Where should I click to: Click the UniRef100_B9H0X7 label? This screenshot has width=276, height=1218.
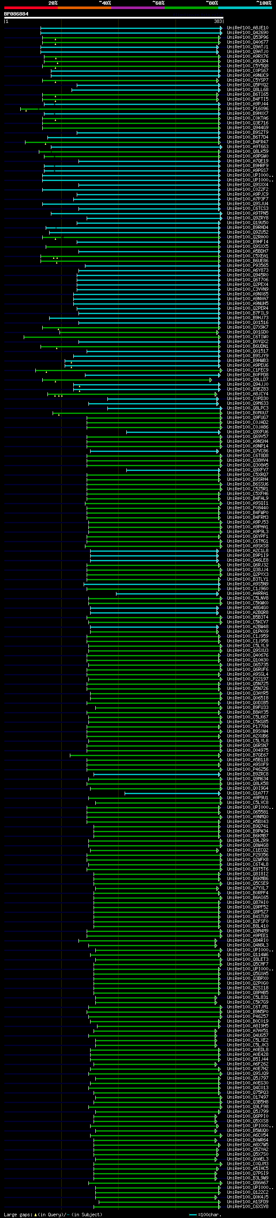pyautogui.click(x=247, y=114)
